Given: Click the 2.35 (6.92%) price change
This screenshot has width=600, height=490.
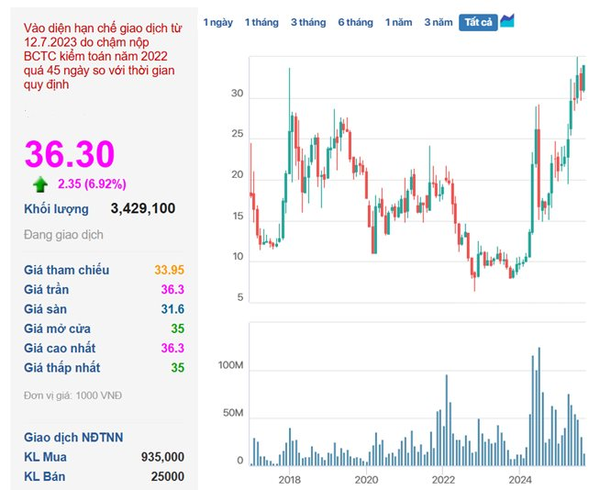Looking at the screenshot, I should click(92, 184).
